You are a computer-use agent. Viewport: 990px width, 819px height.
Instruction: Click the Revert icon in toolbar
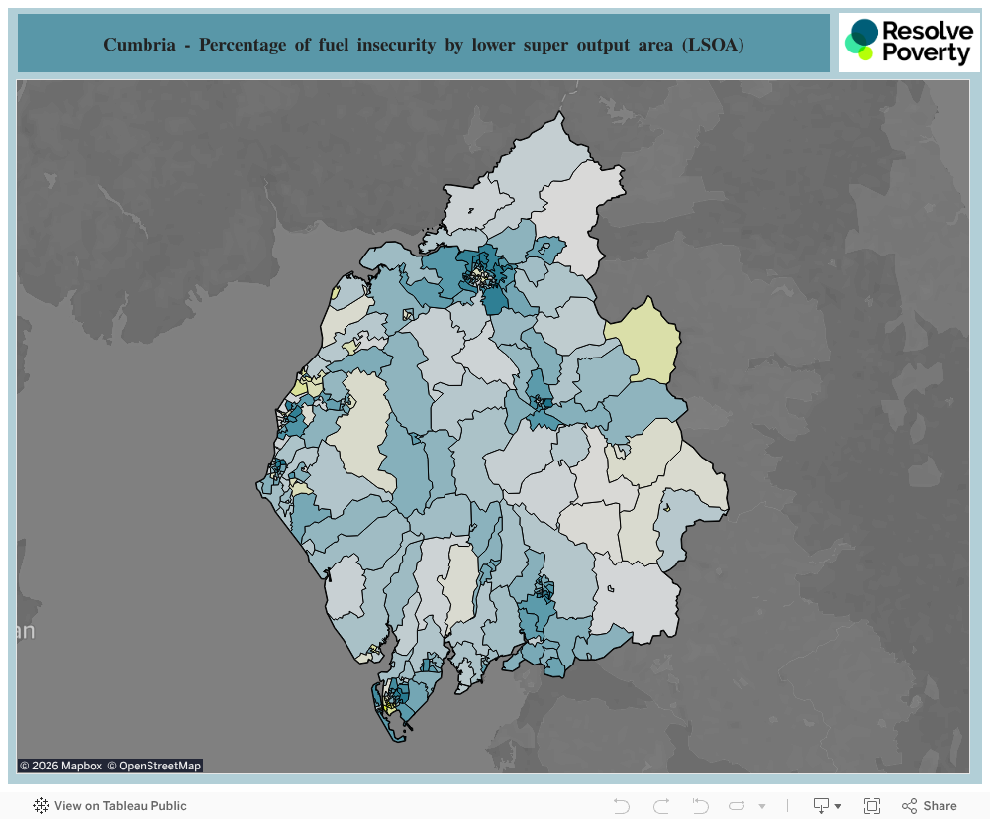(x=700, y=806)
